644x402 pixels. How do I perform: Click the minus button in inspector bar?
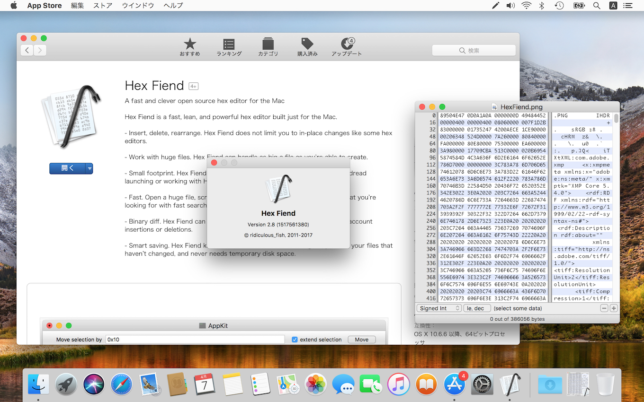(604, 308)
